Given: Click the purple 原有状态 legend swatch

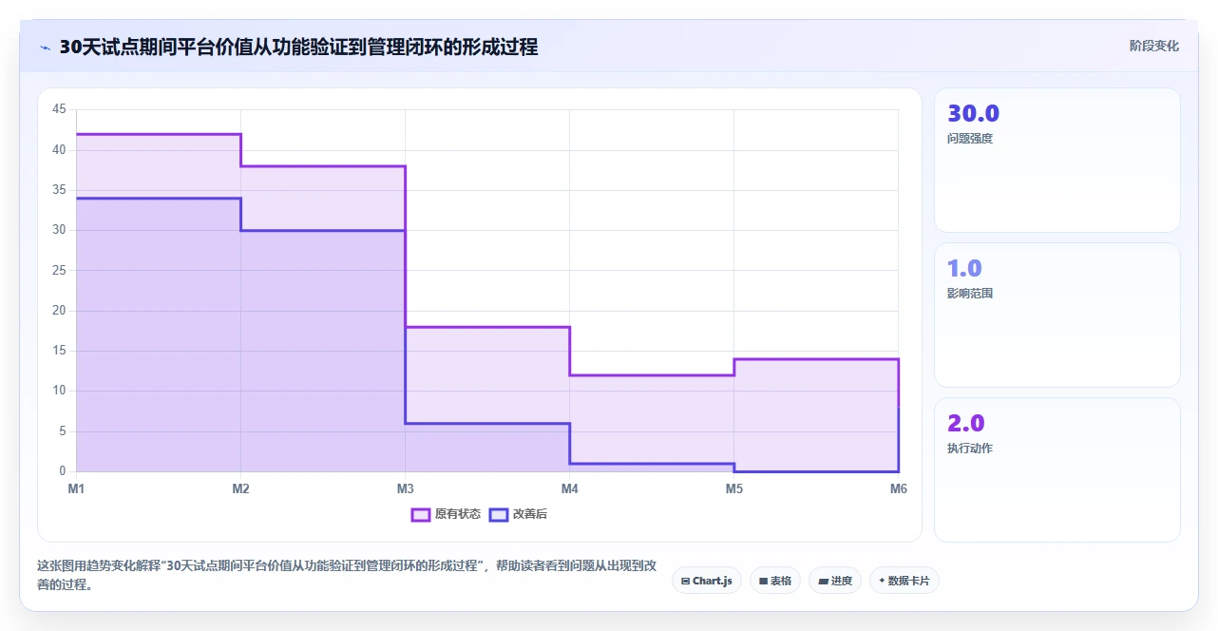Looking at the screenshot, I should click(421, 514).
